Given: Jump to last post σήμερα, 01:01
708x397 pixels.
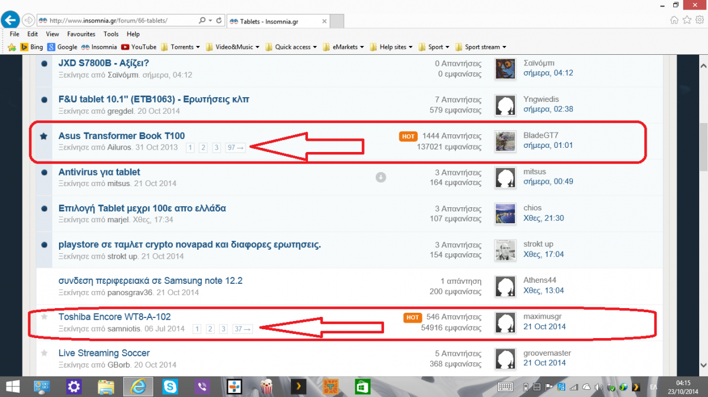Looking at the screenshot, I should (548, 145).
